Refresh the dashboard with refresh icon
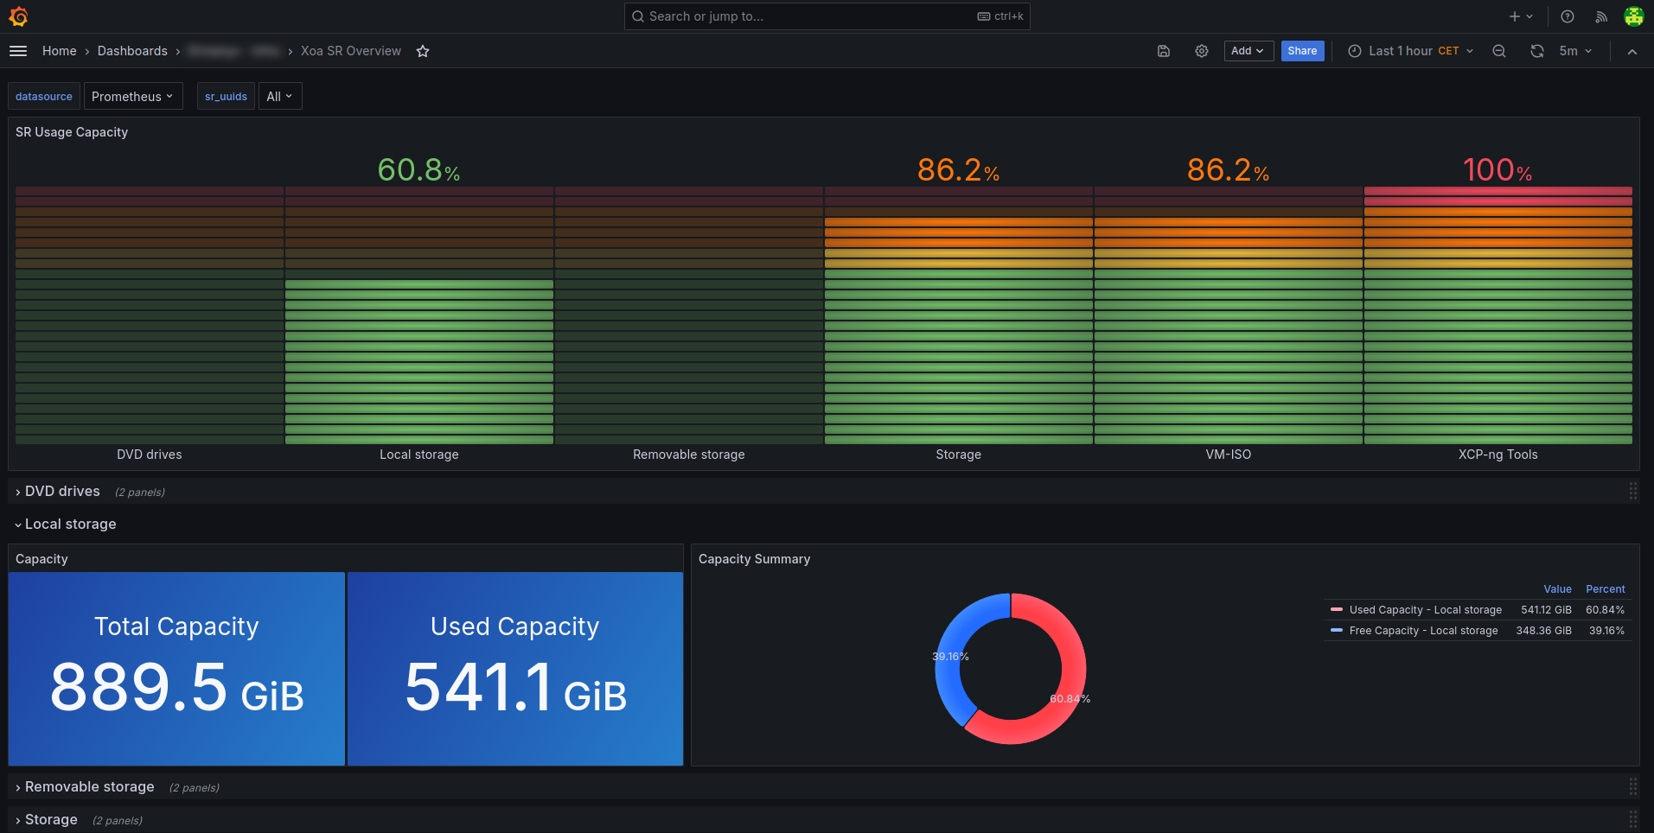This screenshot has width=1654, height=833. tap(1536, 51)
